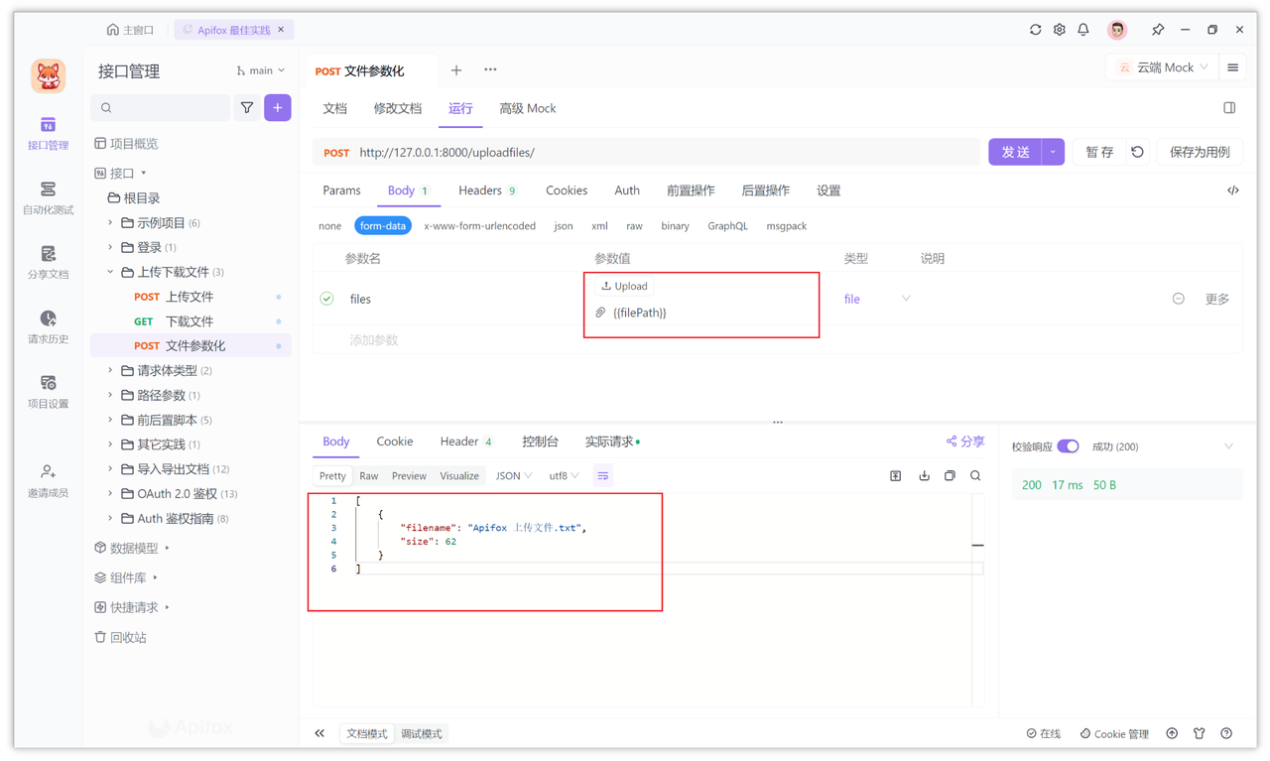Open the 实际请求 response tab
This screenshot has width=1270, height=761.
click(612, 442)
